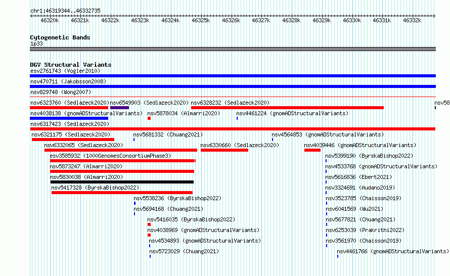This screenshot has width=450, height=276.
Task: Click the esv2761743 (Vogler2010) variant label
Action: click(x=65, y=71)
